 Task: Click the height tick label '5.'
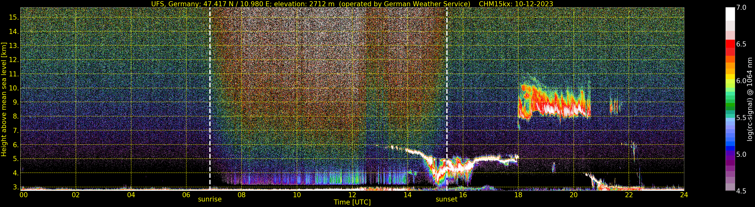[16, 159]
